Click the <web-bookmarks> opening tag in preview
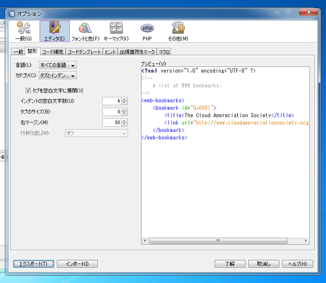This screenshot has width=326, height=283. tap(163, 100)
